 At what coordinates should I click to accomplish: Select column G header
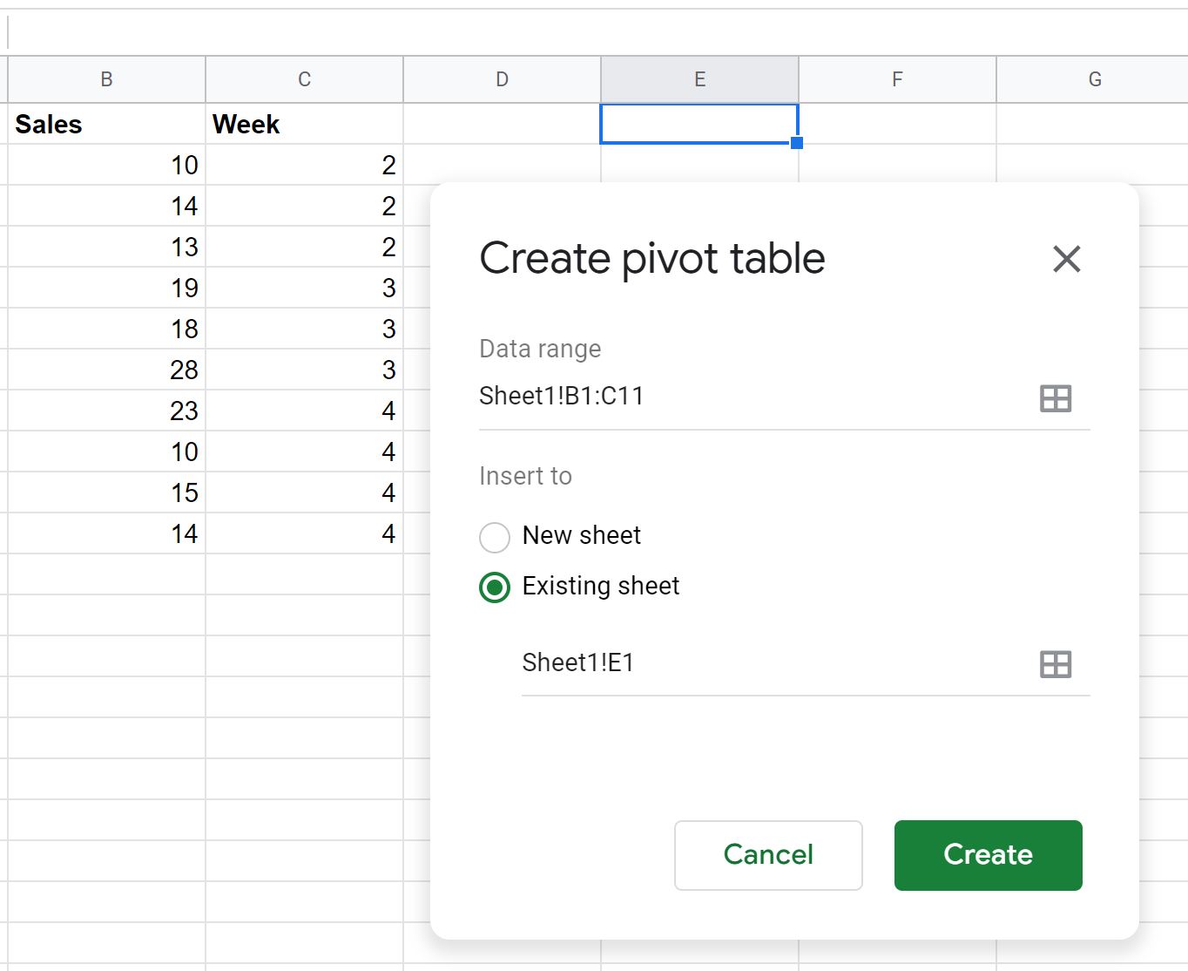[1093, 79]
